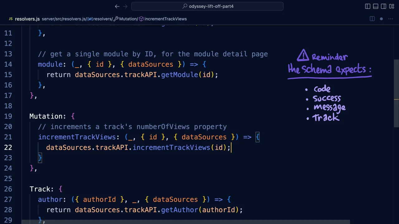This screenshot has height=224, width=399.
Task: Open the customize layout icon
Action: (x=392, y=6)
